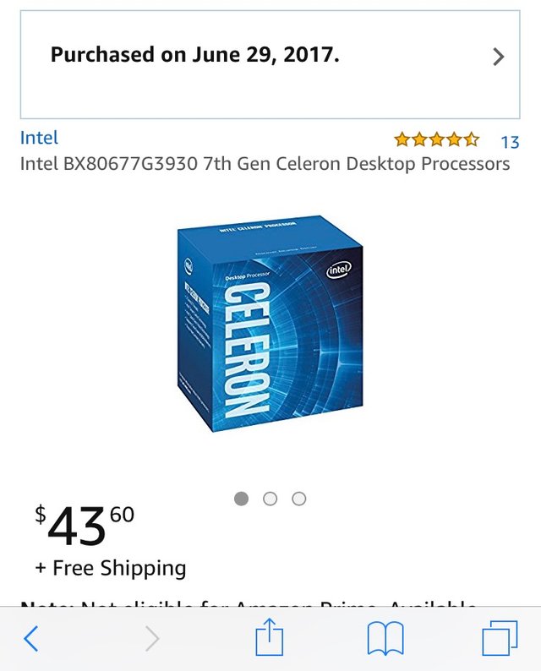Open the Safari bookmarks book icon
Viewport: 541px width, 671px height.
click(x=385, y=639)
